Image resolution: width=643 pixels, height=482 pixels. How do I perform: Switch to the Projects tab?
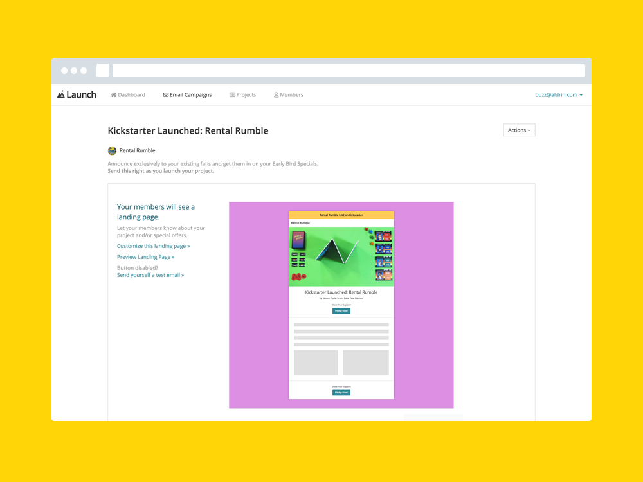[x=243, y=94]
